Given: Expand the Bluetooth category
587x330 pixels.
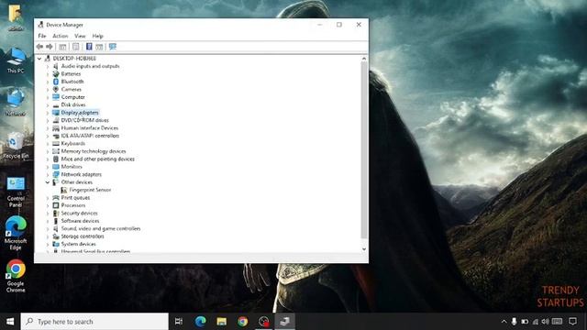Looking at the screenshot, I should (48, 82).
